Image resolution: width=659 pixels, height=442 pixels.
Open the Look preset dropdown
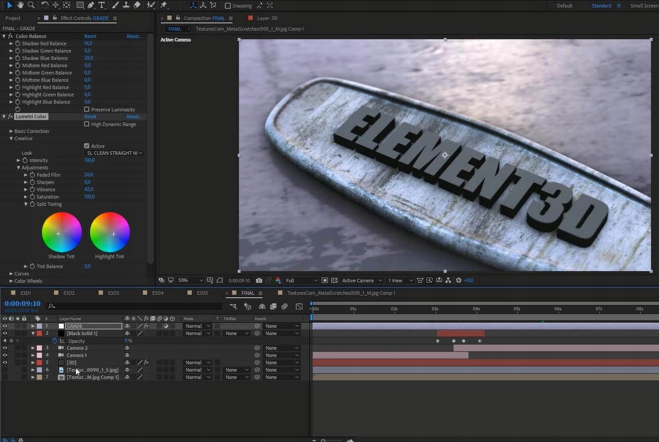pyautogui.click(x=114, y=153)
